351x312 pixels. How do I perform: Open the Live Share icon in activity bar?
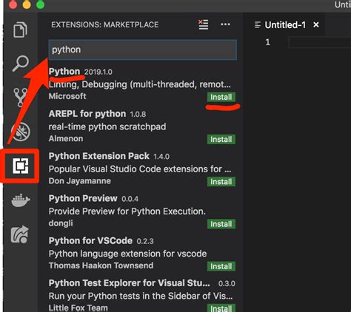coord(20,234)
